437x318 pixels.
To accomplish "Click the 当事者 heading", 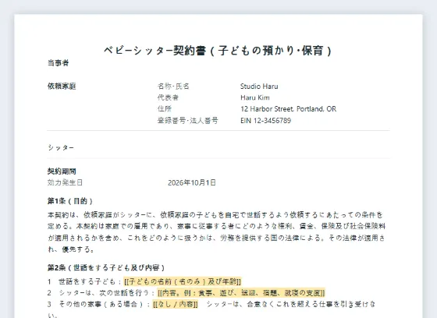I will (x=59, y=63).
